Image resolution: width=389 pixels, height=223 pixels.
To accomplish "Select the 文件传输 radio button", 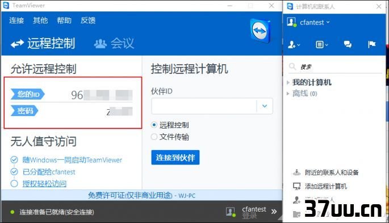I will tap(154, 137).
